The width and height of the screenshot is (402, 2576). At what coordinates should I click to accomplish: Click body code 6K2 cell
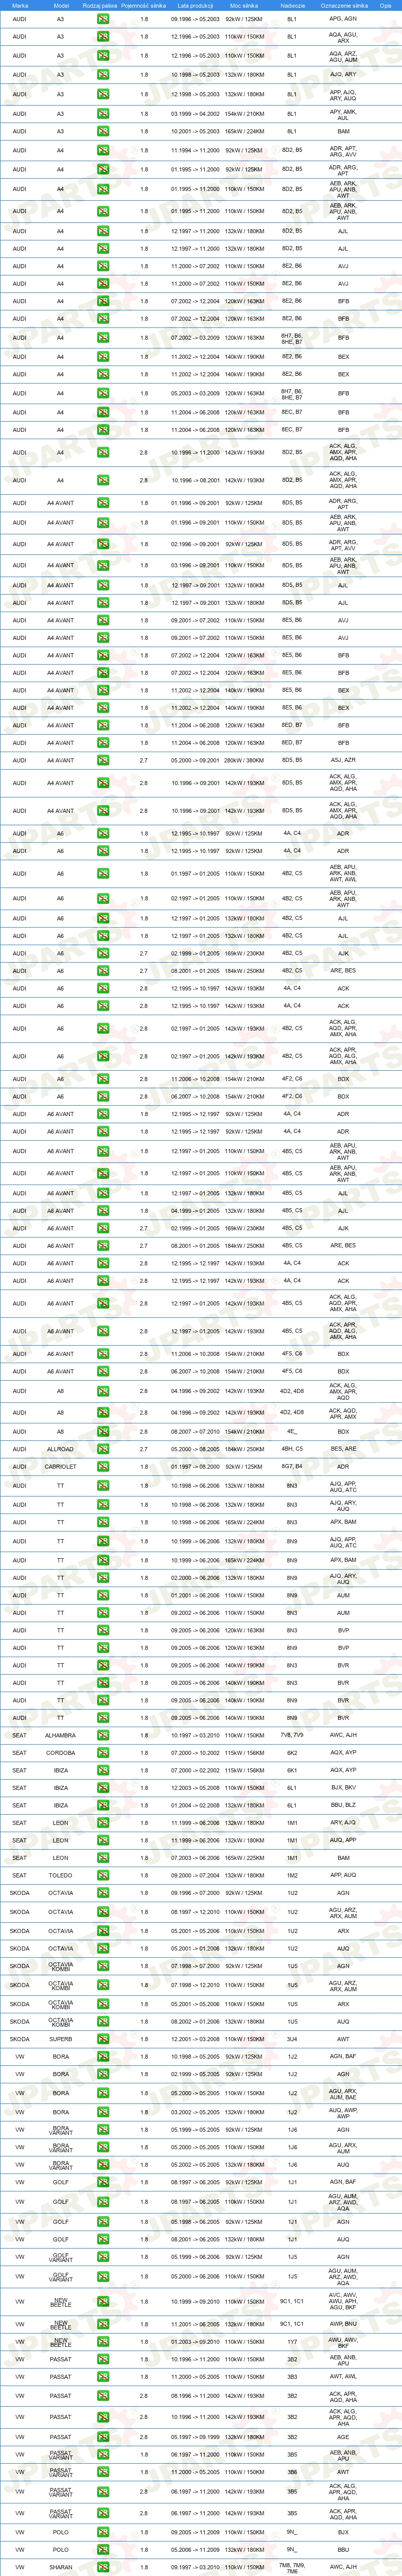(x=293, y=1752)
